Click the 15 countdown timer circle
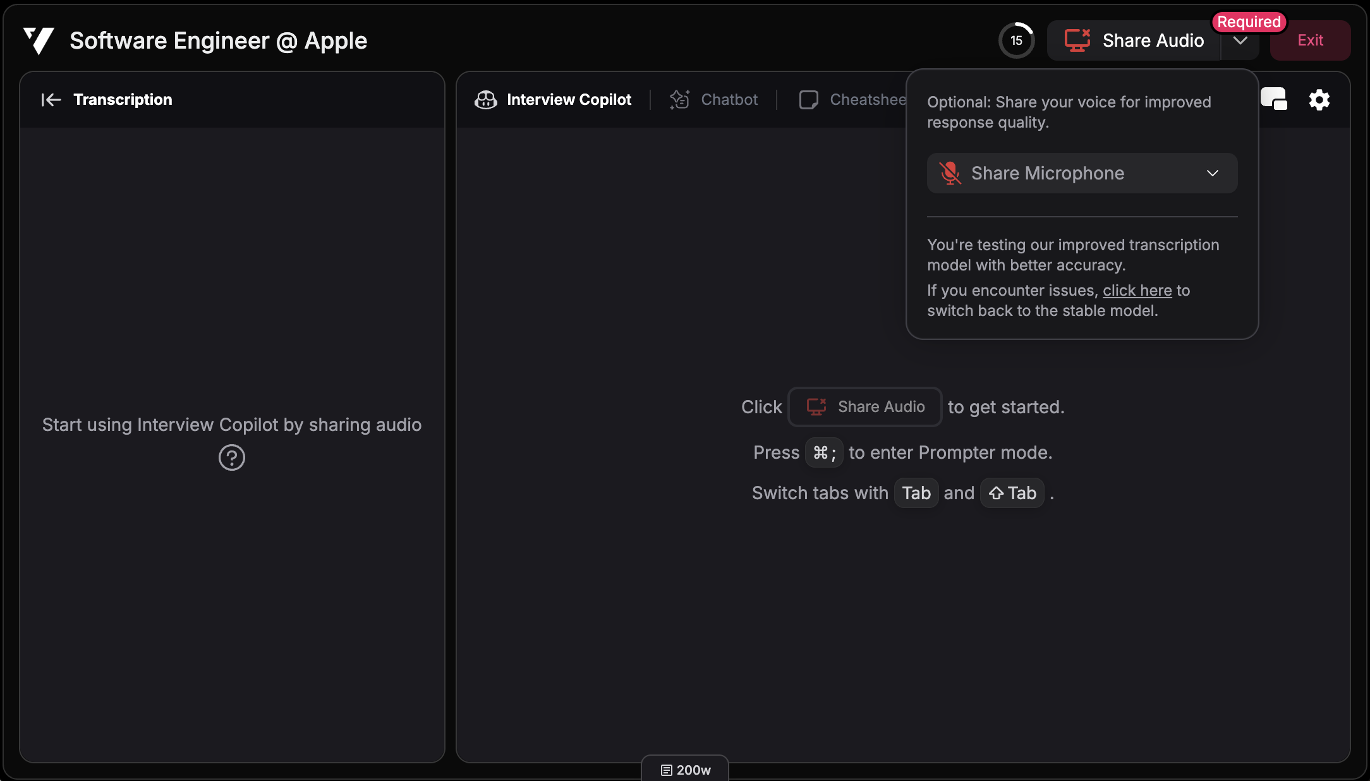This screenshot has height=781, width=1370. click(x=1016, y=40)
